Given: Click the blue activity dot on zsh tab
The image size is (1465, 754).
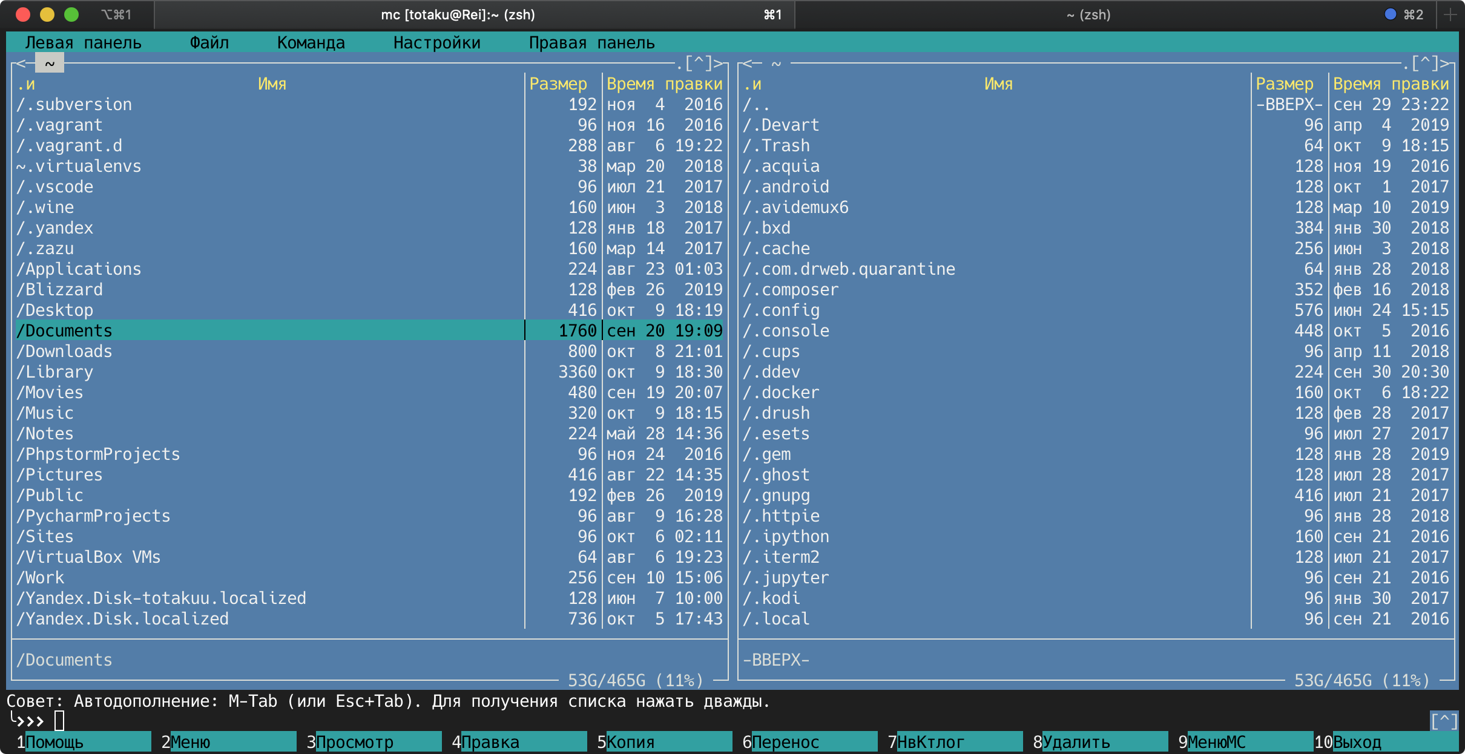Looking at the screenshot, I should pyautogui.click(x=1390, y=14).
